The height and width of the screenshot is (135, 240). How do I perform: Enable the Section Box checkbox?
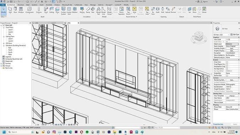[227, 76]
